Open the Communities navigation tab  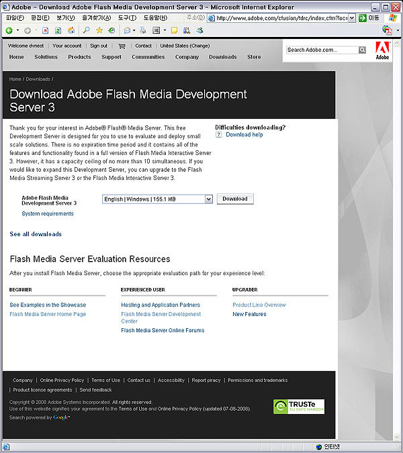[148, 57]
